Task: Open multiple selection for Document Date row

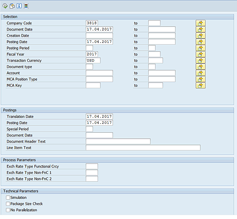Action: (200, 29)
